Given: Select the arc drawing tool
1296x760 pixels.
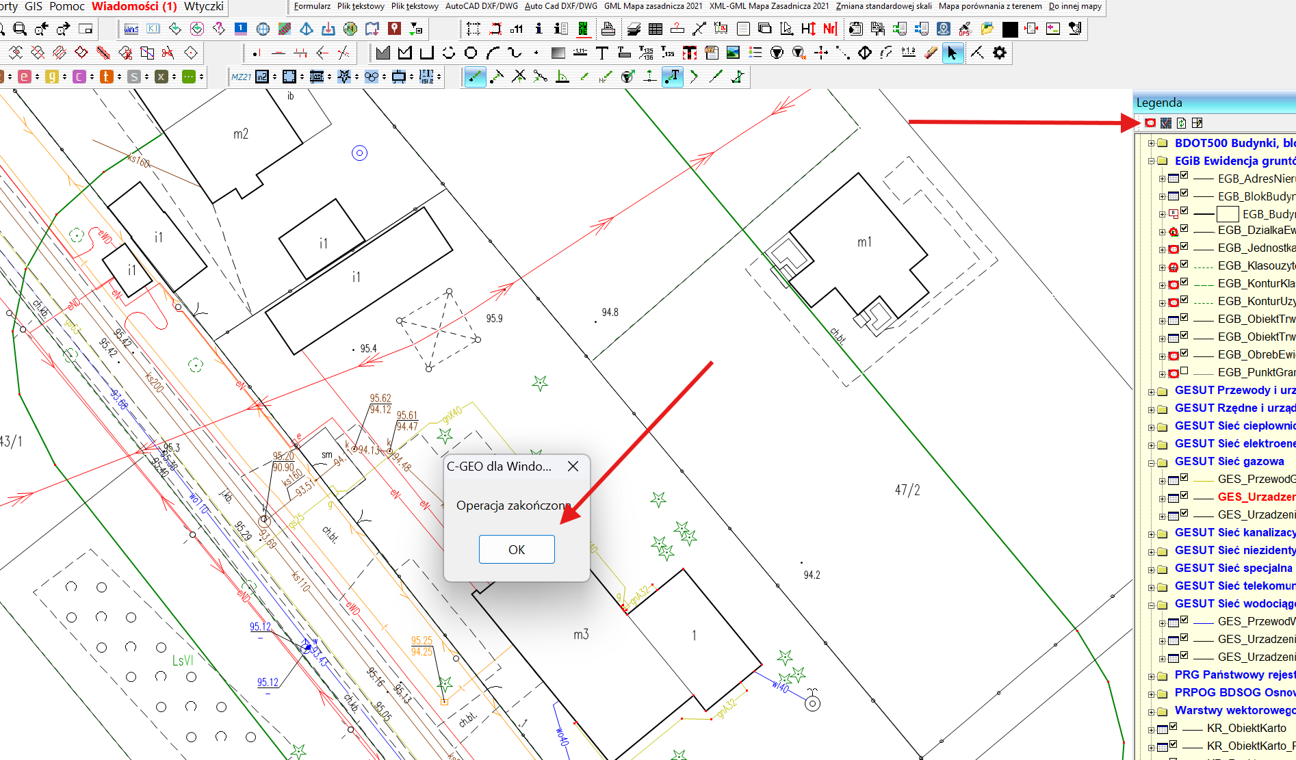Looking at the screenshot, I should (493, 53).
